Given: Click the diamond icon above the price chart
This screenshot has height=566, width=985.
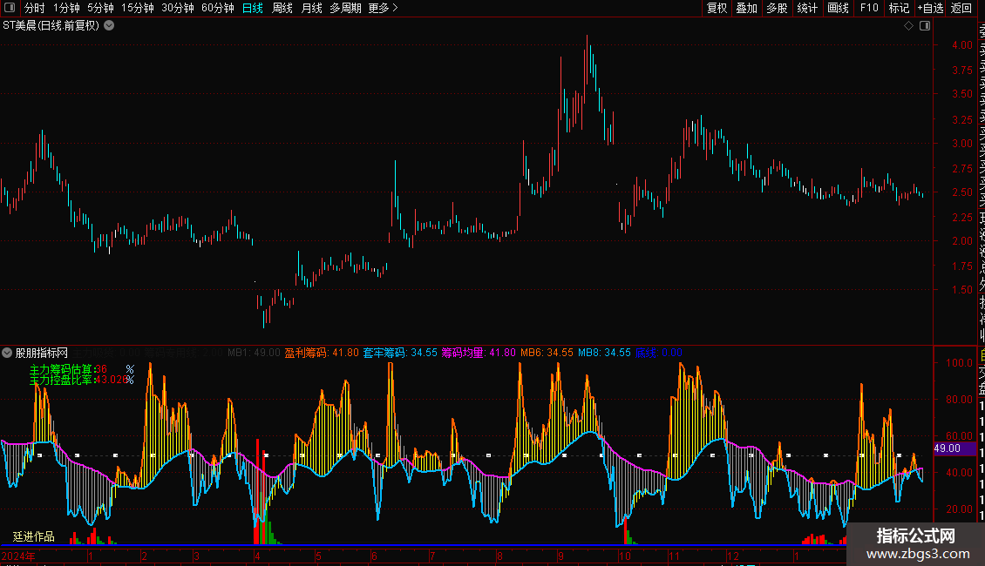Looking at the screenshot, I should pyautogui.click(x=908, y=26).
